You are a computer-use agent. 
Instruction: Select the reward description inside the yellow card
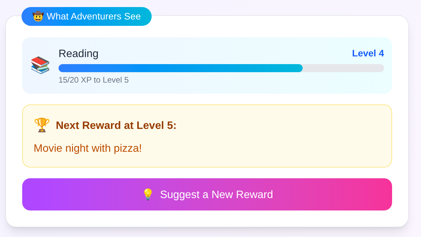[87, 148]
